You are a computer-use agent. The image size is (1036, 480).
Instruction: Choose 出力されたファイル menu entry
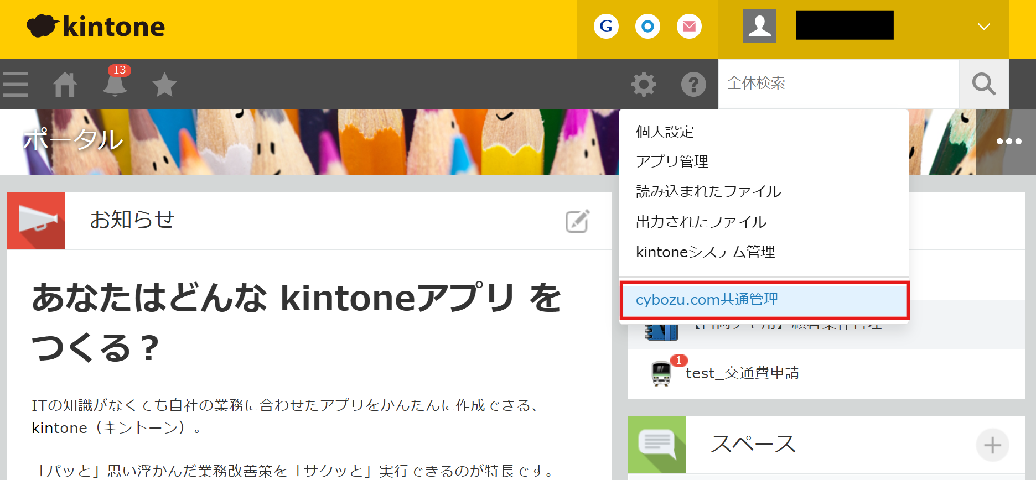(x=764, y=222)
